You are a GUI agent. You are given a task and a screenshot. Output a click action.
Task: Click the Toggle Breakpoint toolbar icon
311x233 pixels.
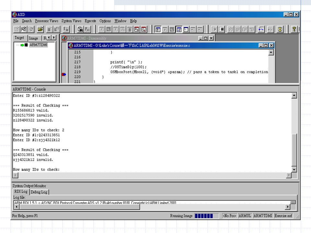pos(270,29)
